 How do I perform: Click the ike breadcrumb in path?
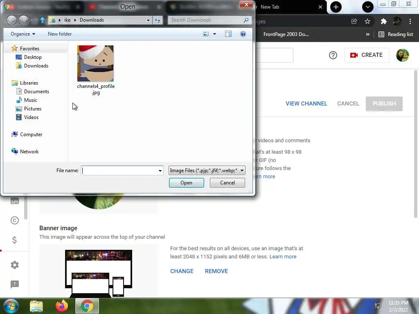click(68, 20)
